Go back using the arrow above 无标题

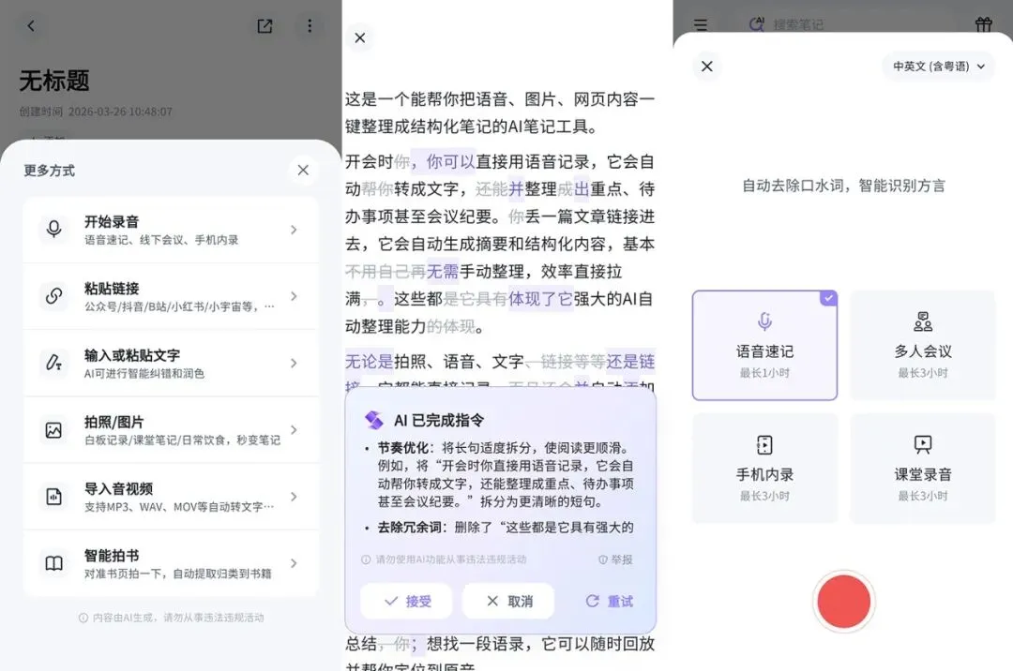[x=31, y=26]
